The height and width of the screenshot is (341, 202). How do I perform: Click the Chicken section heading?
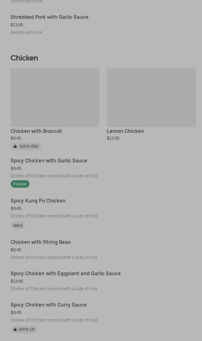click(24, 58)
